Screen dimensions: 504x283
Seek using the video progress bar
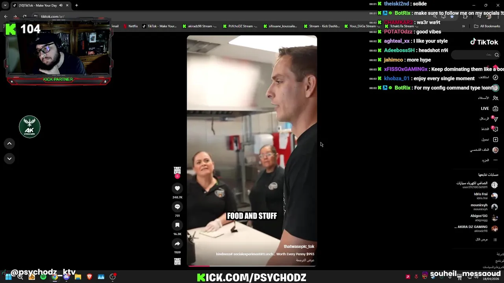(252, 266)
